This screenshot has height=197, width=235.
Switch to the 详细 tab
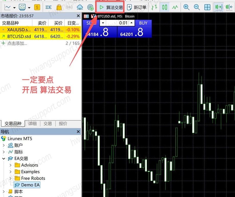(32, 123)
